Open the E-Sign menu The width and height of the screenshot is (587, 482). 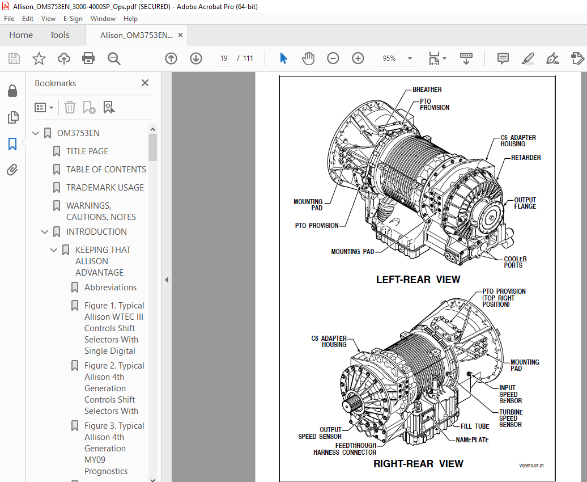tap(73, 19)
